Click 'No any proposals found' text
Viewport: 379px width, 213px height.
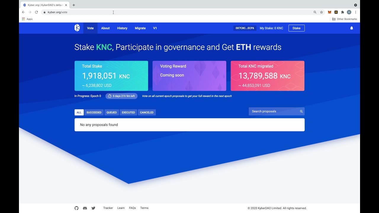(99, 125)
